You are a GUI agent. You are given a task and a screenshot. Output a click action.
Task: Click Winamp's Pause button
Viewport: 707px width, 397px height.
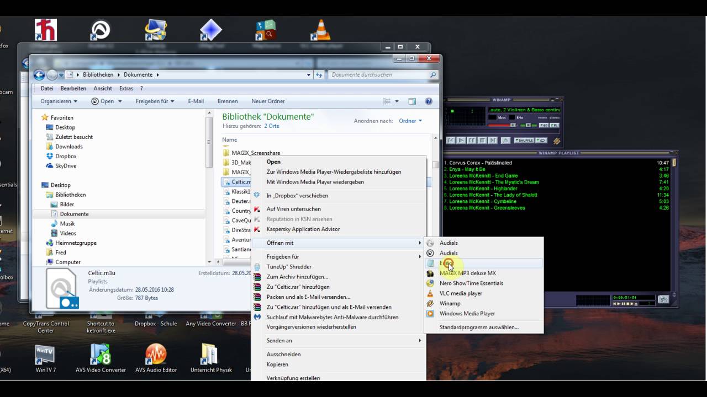(x=472, y=141)
